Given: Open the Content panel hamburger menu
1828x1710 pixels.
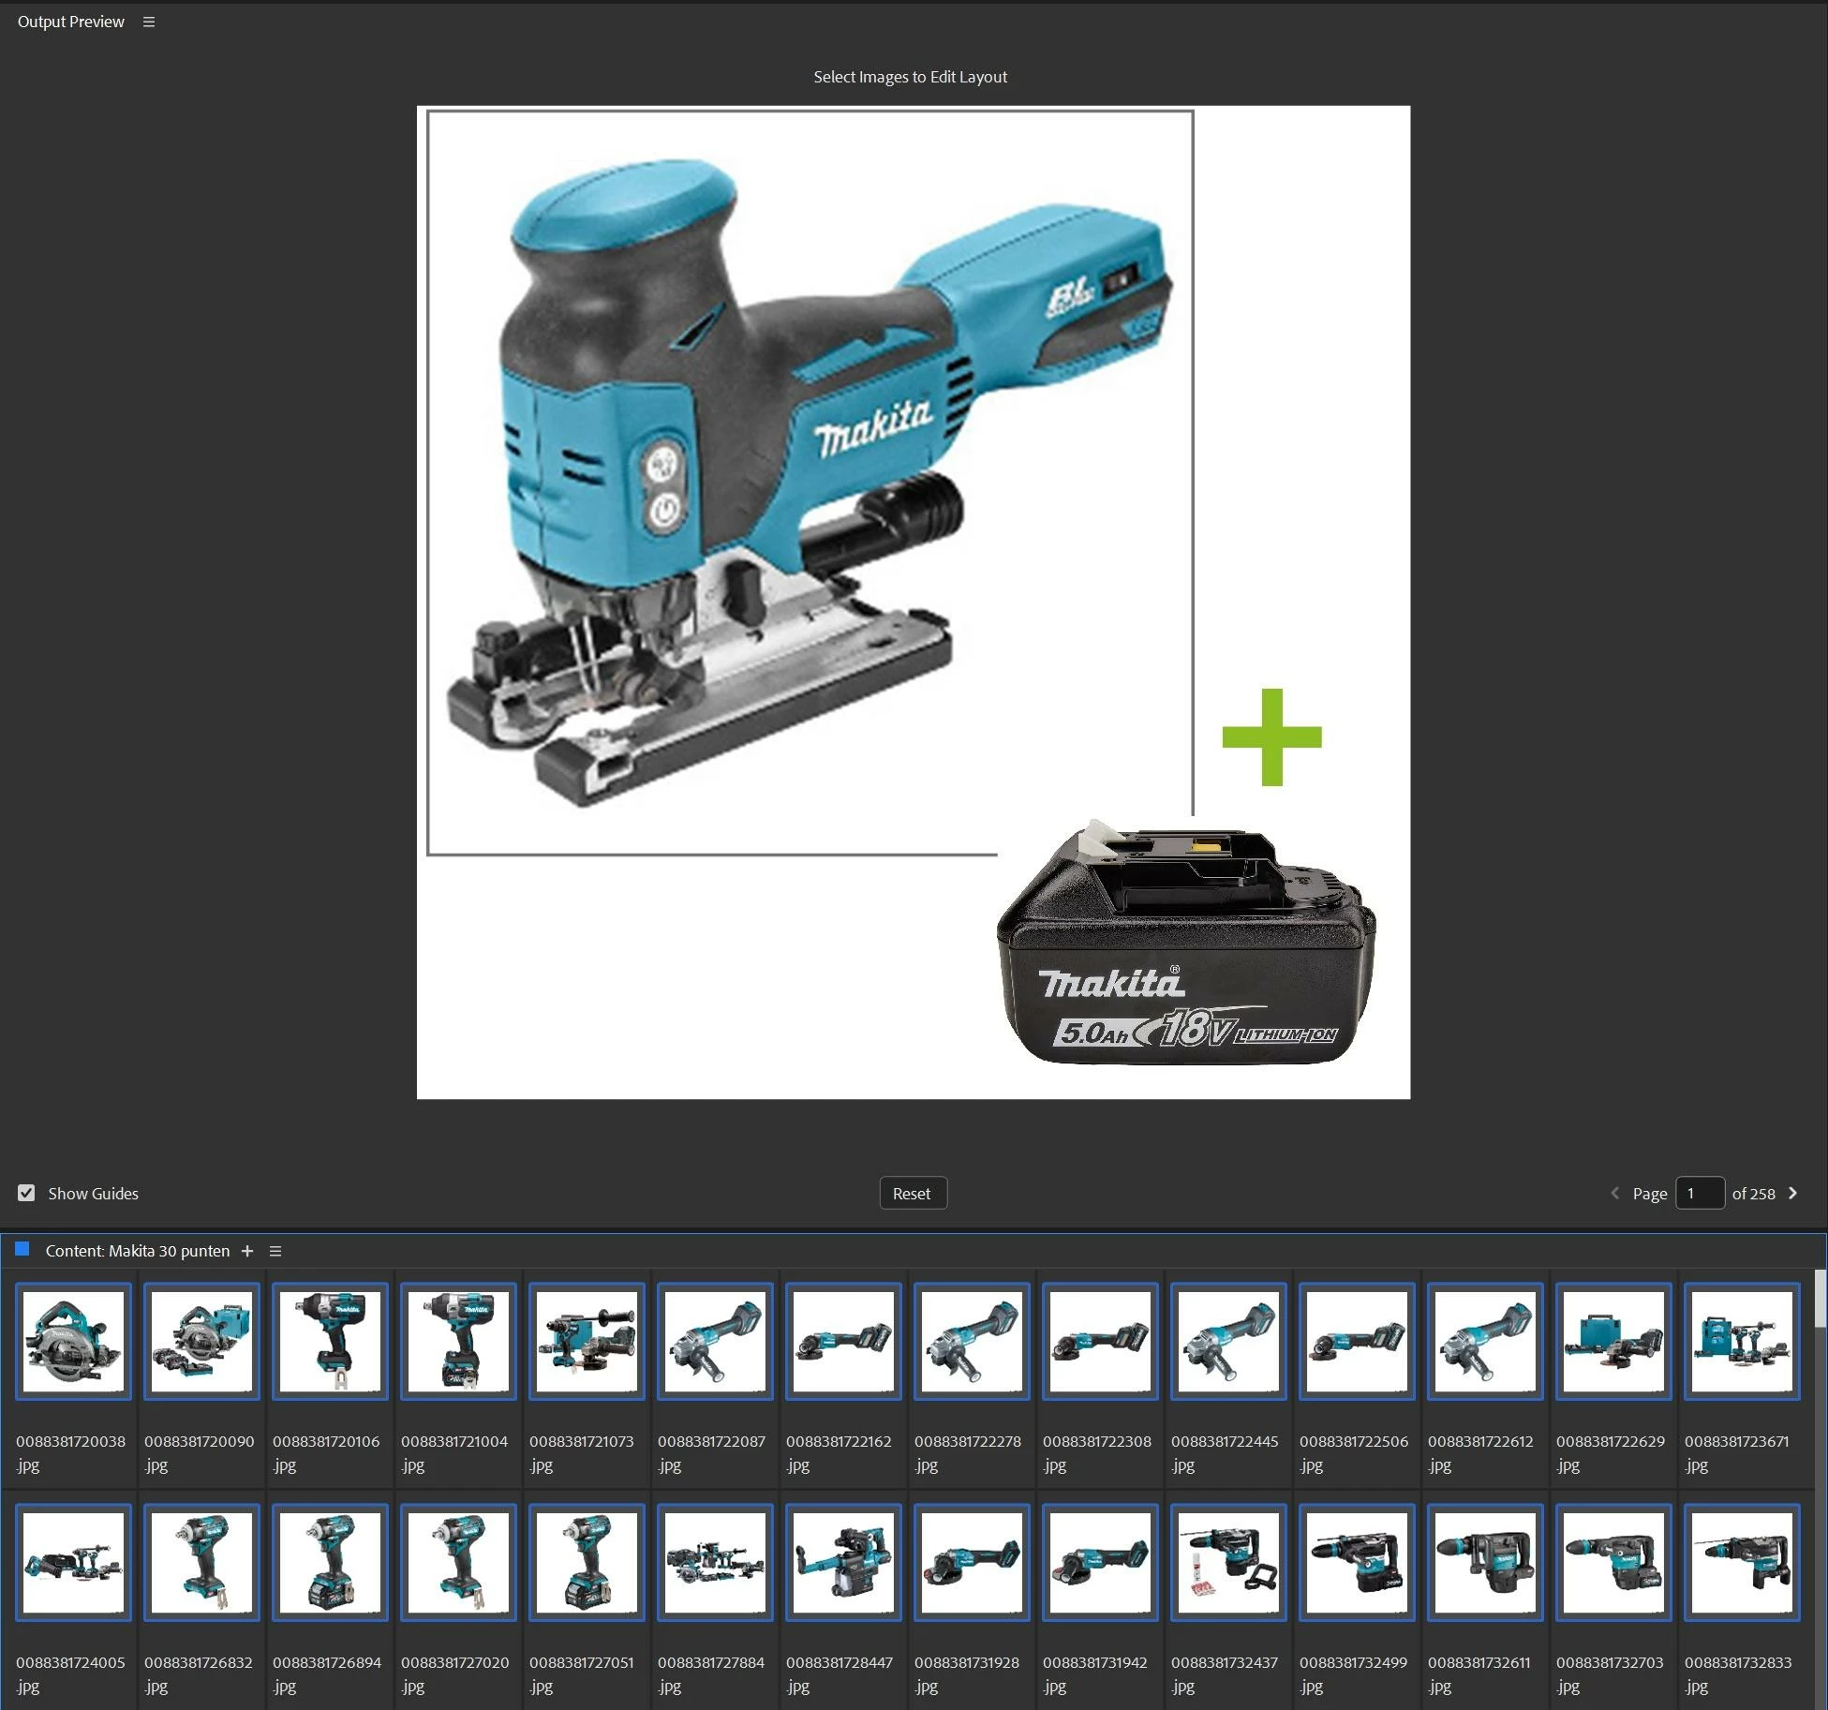Looking at the screenshot, I should [275, 1251].
